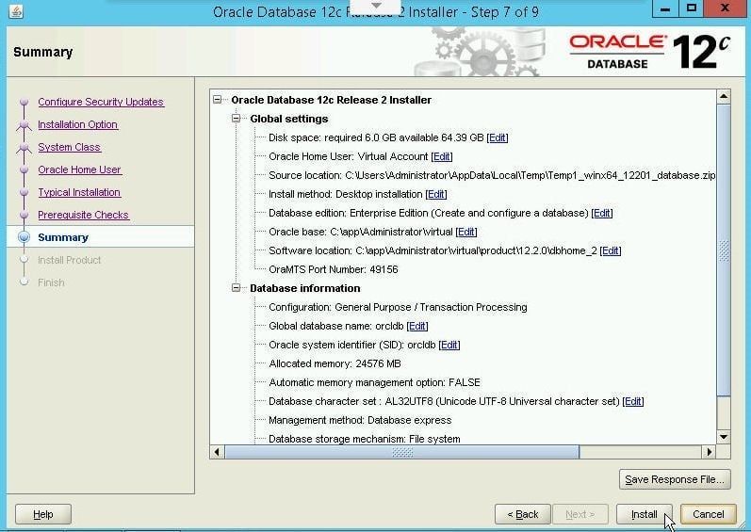Edit the Global database name
The width and height of the screenshot is (751, 532).
tap(417, 326)
